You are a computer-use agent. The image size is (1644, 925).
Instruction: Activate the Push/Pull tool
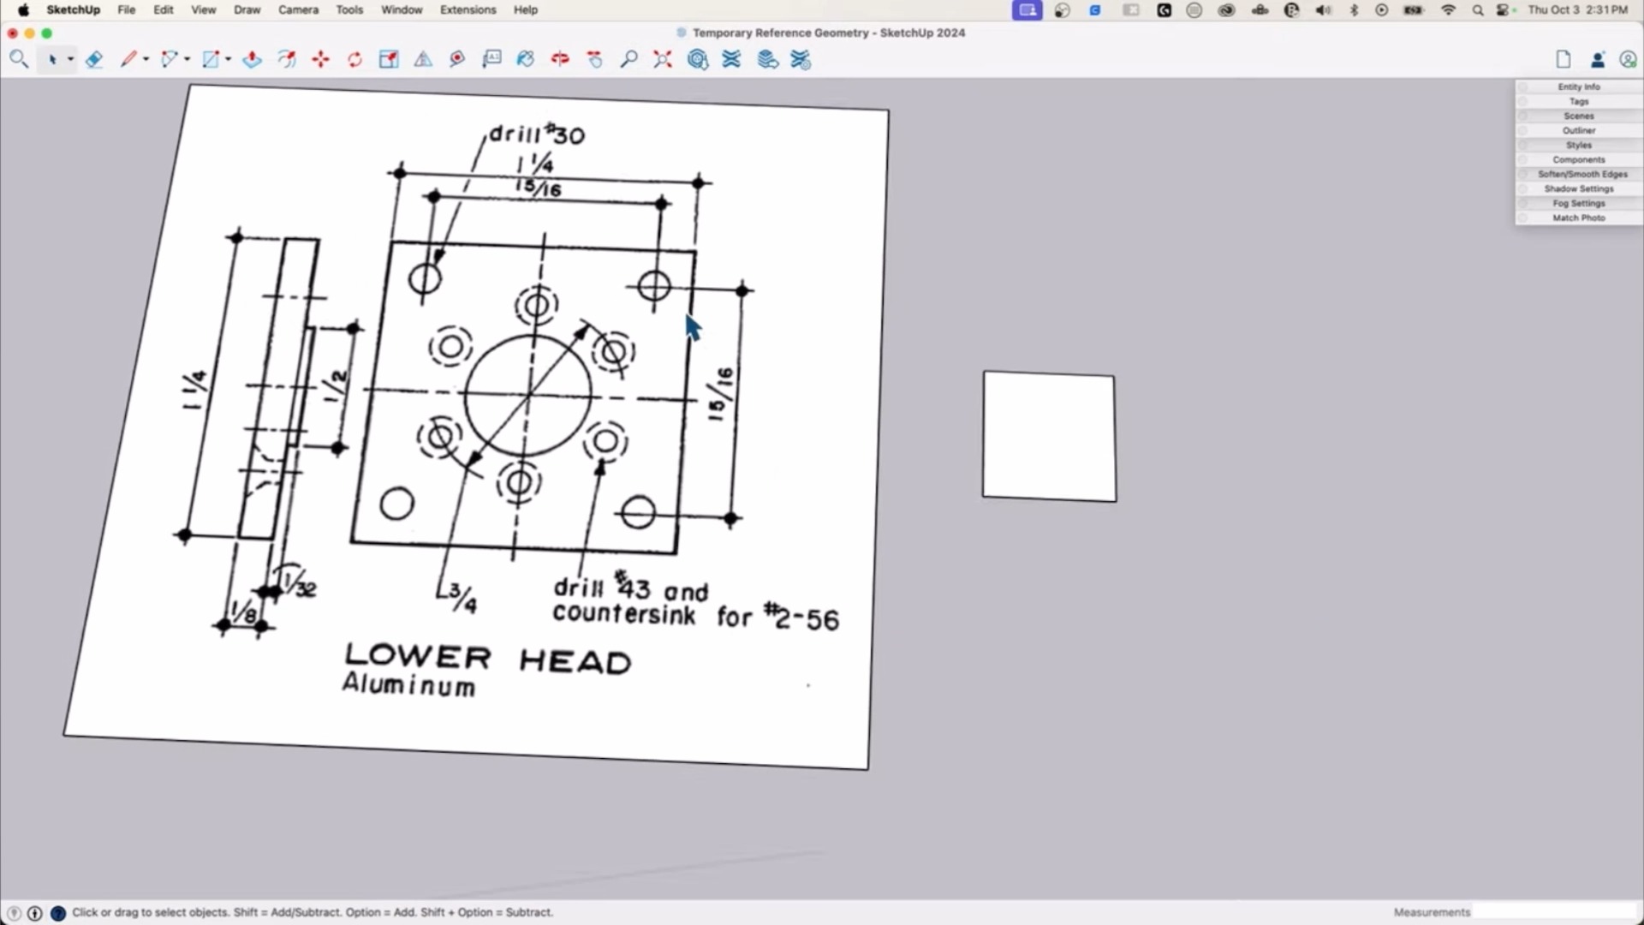coord(252,59)
